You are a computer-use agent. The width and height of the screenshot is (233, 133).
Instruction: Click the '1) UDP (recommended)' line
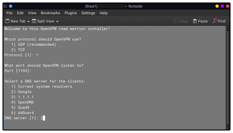click(x=34, y=44)
